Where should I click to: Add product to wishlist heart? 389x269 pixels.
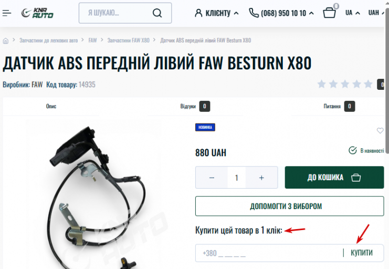pyautogui.click(x=380, y=130)
